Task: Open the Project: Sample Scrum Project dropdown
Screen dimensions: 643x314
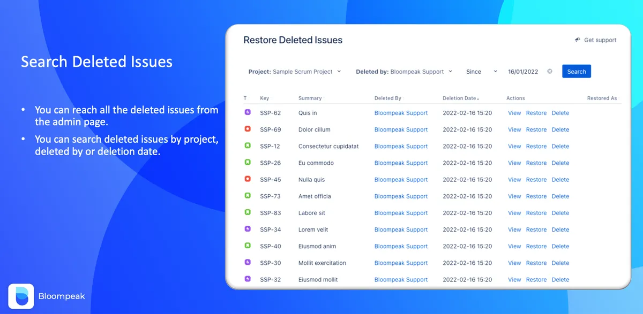Action: coord(295,72)
